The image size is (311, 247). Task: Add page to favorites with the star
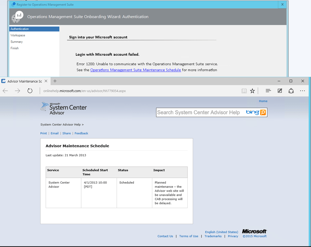click(252, 91)
